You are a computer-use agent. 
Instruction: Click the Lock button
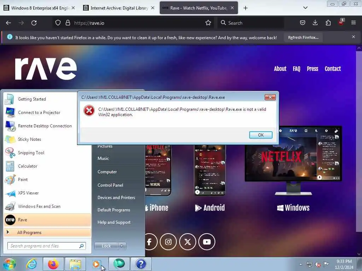coord(106,246)
